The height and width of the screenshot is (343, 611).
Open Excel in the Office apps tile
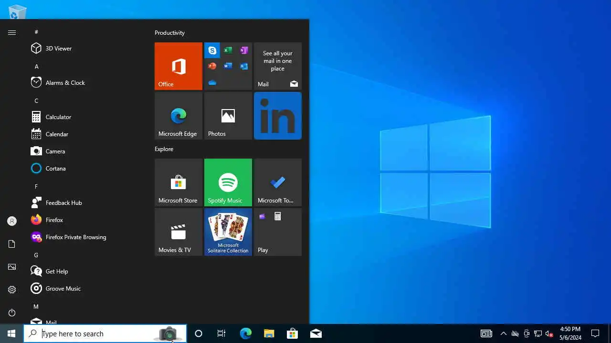pyautogui.click(x=228, y=50)
